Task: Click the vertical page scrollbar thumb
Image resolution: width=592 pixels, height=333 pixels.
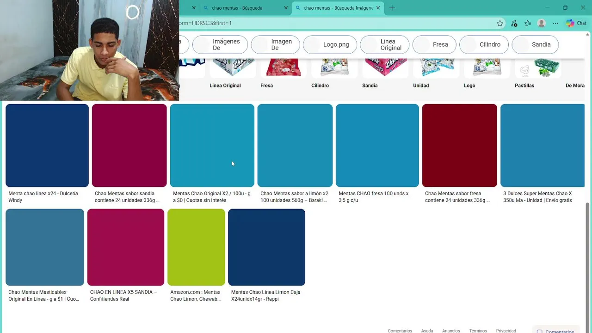Action: point(588,267)
